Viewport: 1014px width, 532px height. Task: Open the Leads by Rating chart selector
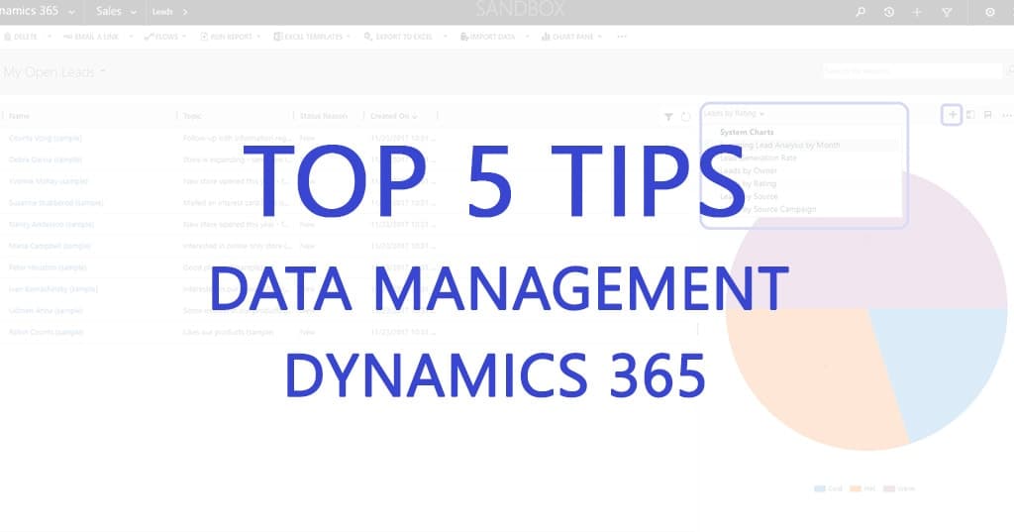734,113
